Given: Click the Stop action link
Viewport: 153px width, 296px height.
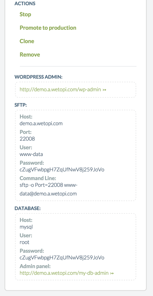Looking at the screenshot, I should [25, 14].
